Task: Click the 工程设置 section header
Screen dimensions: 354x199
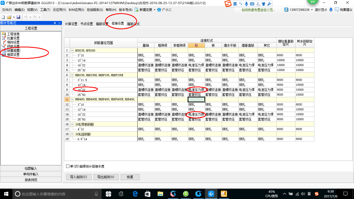Action: click(31, 28)
